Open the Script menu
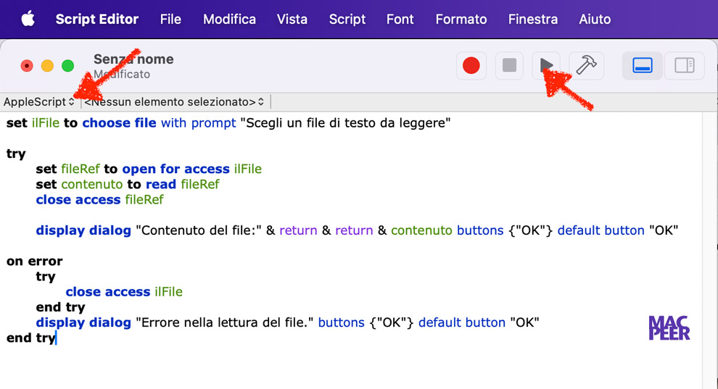718x389 pixels. point(347,20)
